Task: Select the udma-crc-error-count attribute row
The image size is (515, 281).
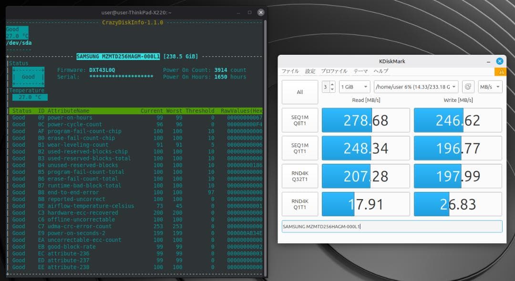Action: point(135,226)
